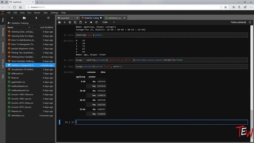Click the browser address bar
The height and width of the screenshot is (143, 254).
click(123, 7)
